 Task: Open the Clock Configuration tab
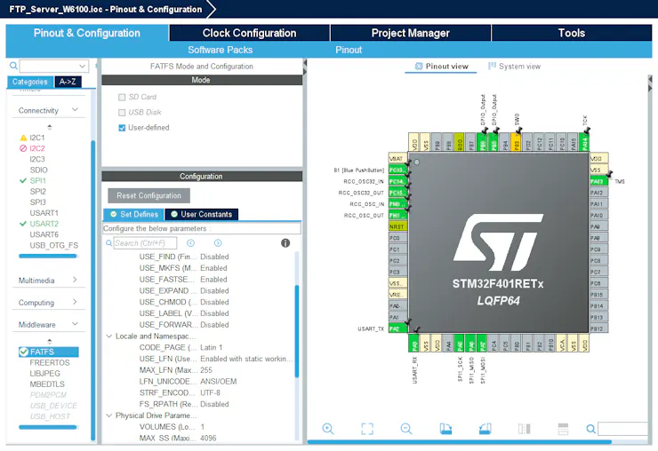pyautogui.click(x=249, y=33)
